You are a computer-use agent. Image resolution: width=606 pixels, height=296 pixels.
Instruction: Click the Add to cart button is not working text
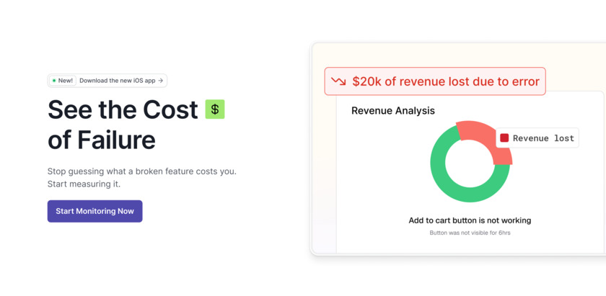coord(470,220)
